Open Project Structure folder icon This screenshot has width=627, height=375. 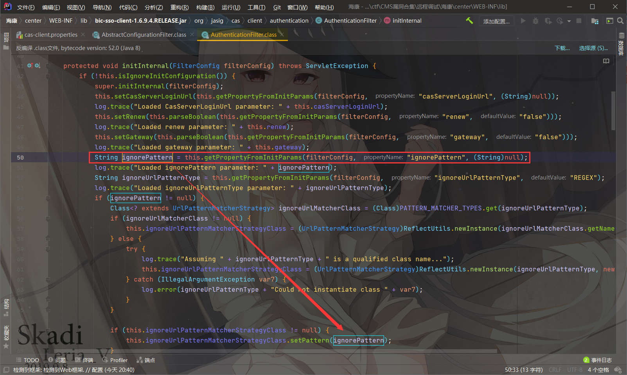595,21
